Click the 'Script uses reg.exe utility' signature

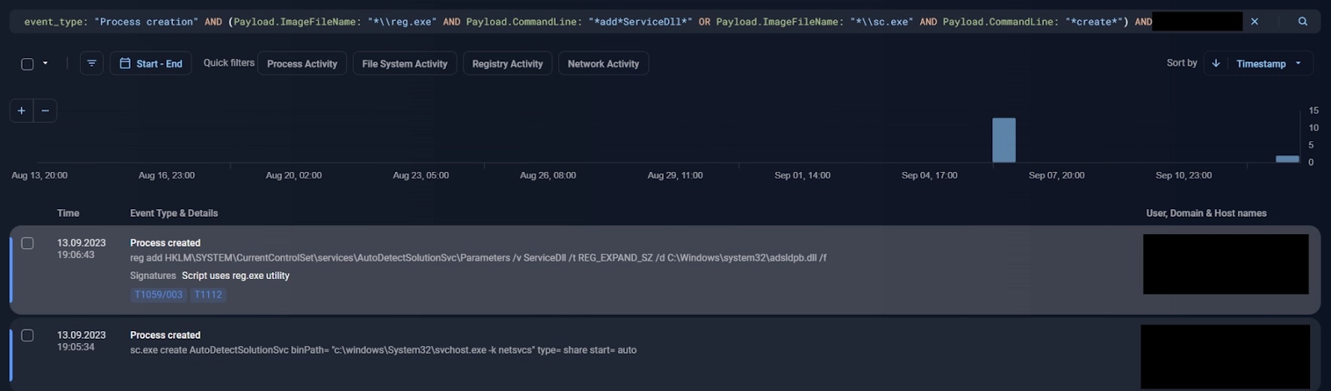point(235,276)
